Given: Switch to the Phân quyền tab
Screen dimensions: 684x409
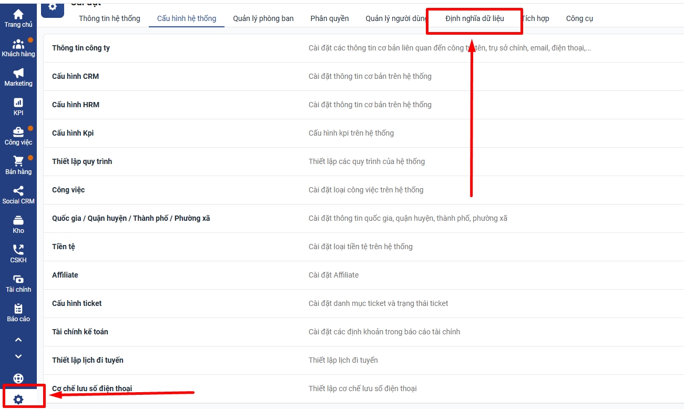Looking at the screenshot, I should tap(330, 18).
